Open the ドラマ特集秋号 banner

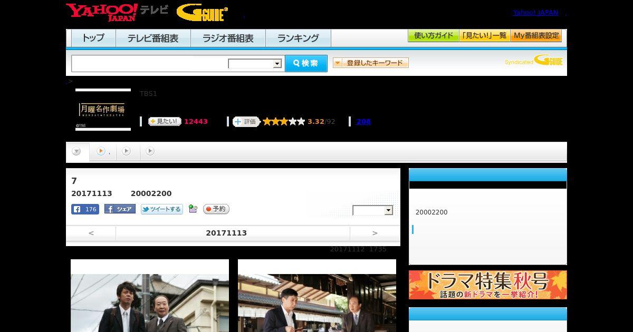click(x=488, y=285)
